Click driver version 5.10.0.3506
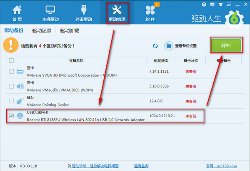Image resolution: width=250 pixels, height=171 pixels. [x=159, y=86]
